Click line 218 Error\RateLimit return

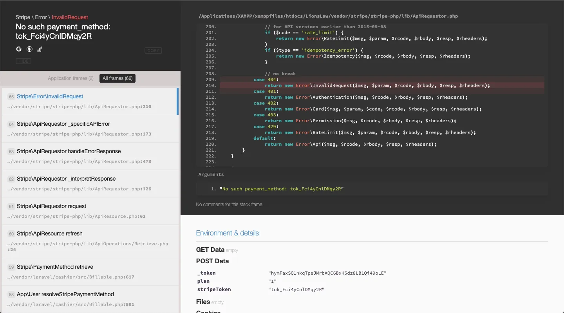(x=371, y=132)
